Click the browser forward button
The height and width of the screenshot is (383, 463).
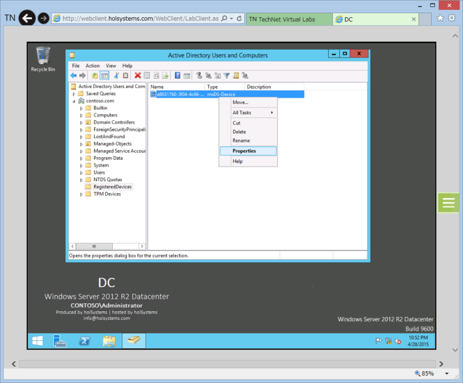tap(43, 19)
